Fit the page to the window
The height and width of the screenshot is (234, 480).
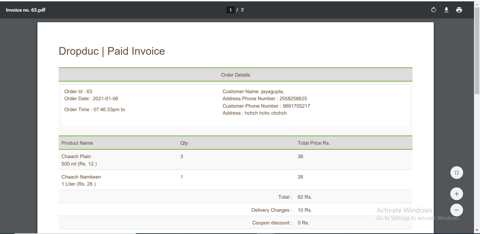[x=457, y=173]
